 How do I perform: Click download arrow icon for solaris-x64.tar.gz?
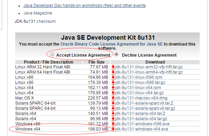(113, 119)
